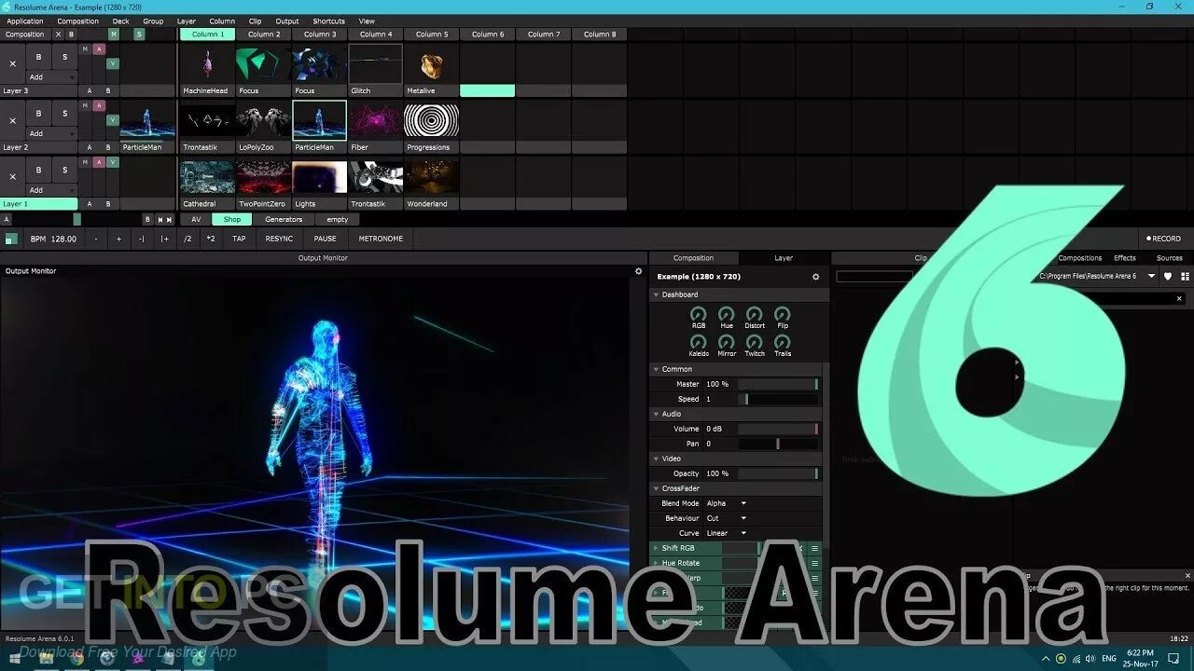Trigger Column 2 header
The width and height of the screenshot is (1194, 671).
(x=263, y=34)
